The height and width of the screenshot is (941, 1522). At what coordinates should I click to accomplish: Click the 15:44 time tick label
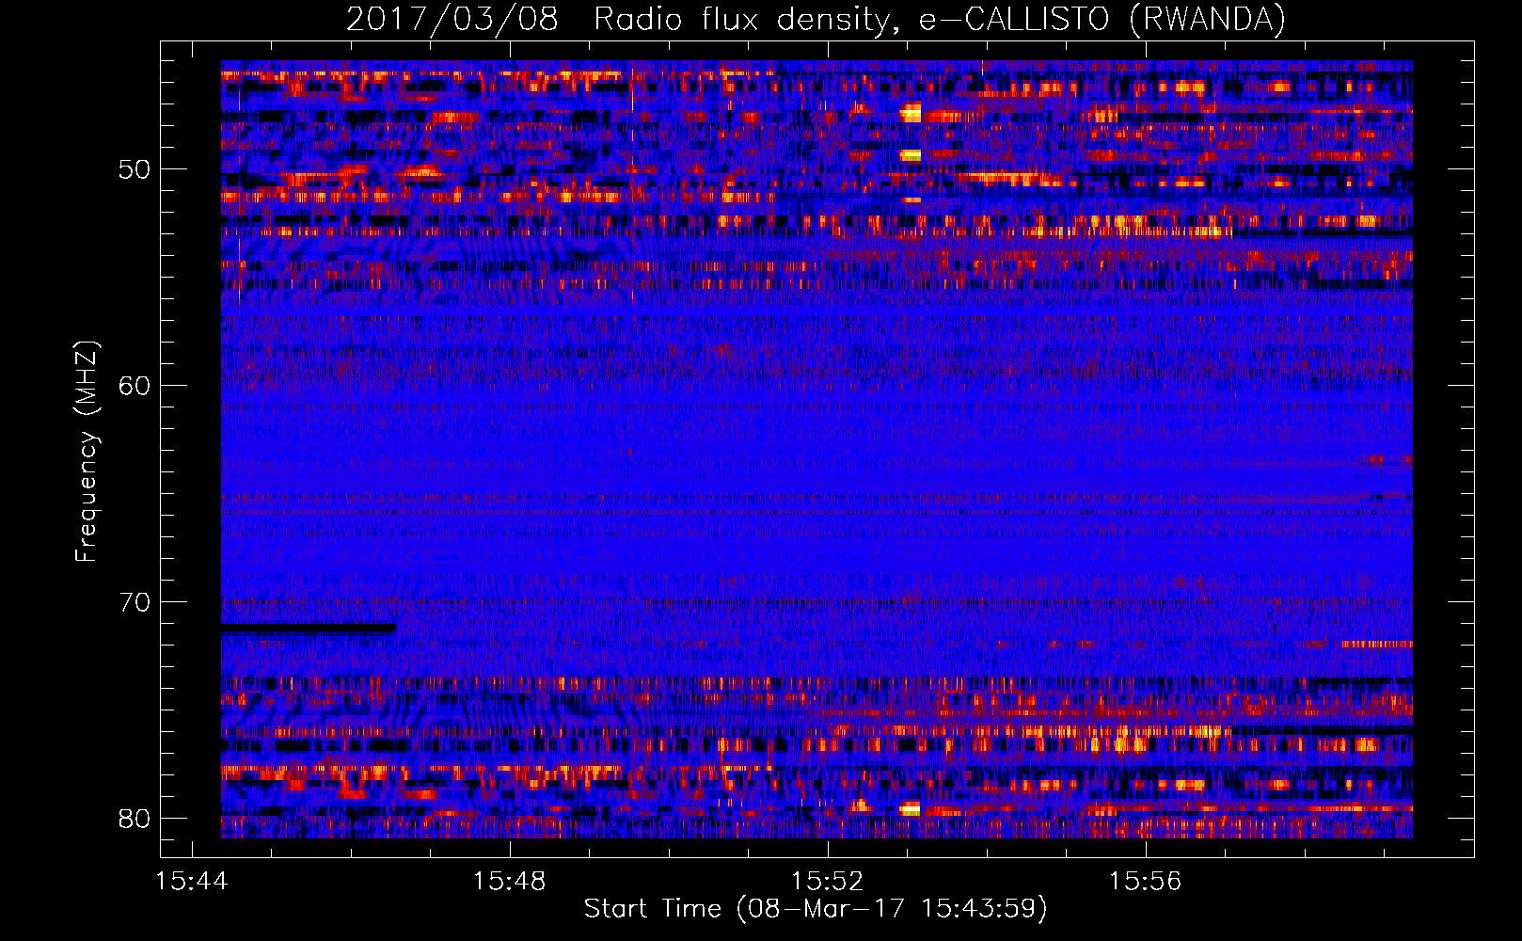coord(192,882)
